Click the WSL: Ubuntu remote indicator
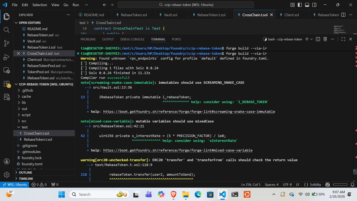 point(15,184)
